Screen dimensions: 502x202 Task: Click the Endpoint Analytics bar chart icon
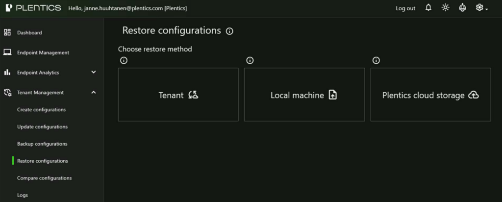click(7, 73)
